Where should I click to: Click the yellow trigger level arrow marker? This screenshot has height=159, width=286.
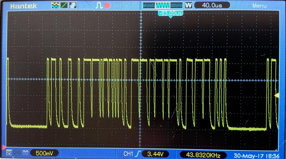[277, 95]
